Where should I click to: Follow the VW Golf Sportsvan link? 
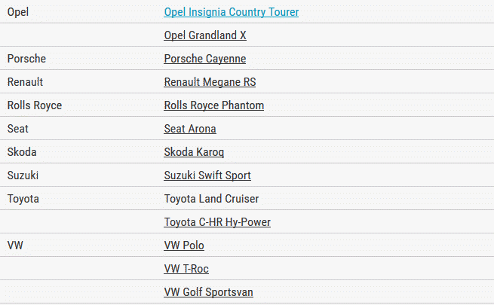(x=208, y=292)
